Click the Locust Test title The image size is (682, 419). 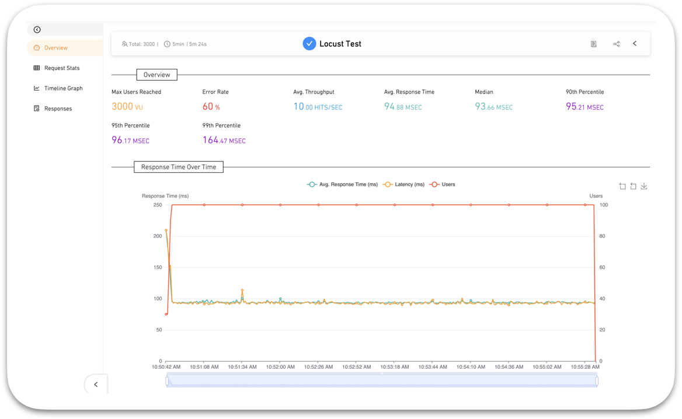coord(340,44)
